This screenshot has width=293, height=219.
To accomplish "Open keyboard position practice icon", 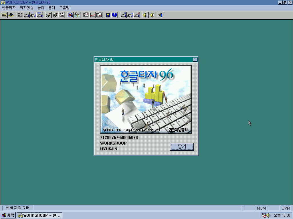I will tap(20, 15).
